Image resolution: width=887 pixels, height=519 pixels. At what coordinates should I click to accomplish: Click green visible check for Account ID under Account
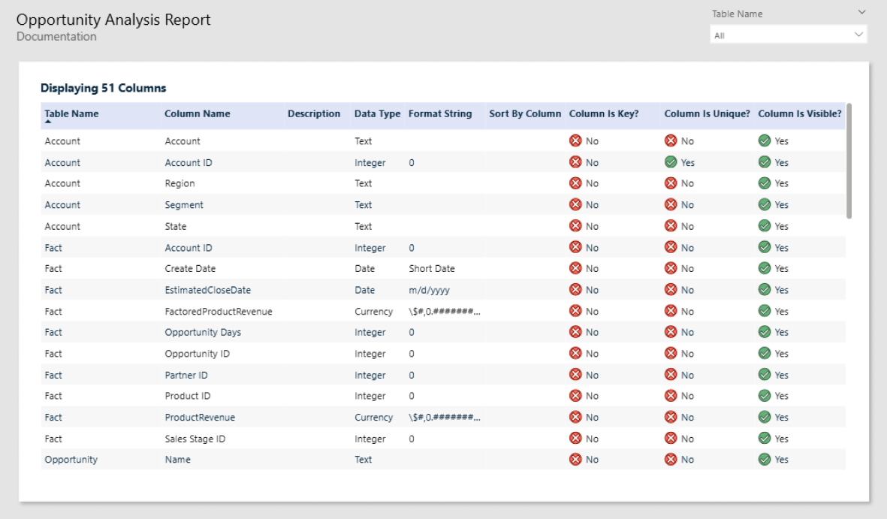[x=765, y=162]
